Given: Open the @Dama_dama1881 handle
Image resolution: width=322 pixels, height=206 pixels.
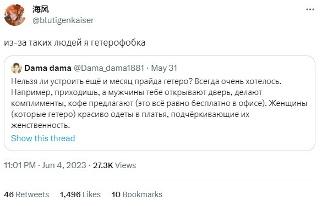Looking at the screenshot, I should 108,68.
